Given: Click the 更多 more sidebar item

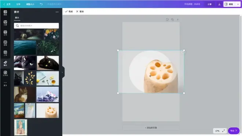Looking at the screenshot, I should 5,84.
